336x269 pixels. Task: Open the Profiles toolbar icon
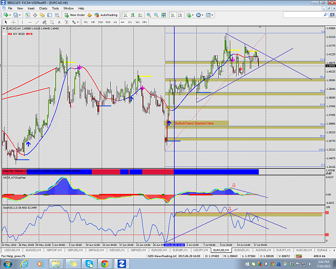tap(16, 15)
